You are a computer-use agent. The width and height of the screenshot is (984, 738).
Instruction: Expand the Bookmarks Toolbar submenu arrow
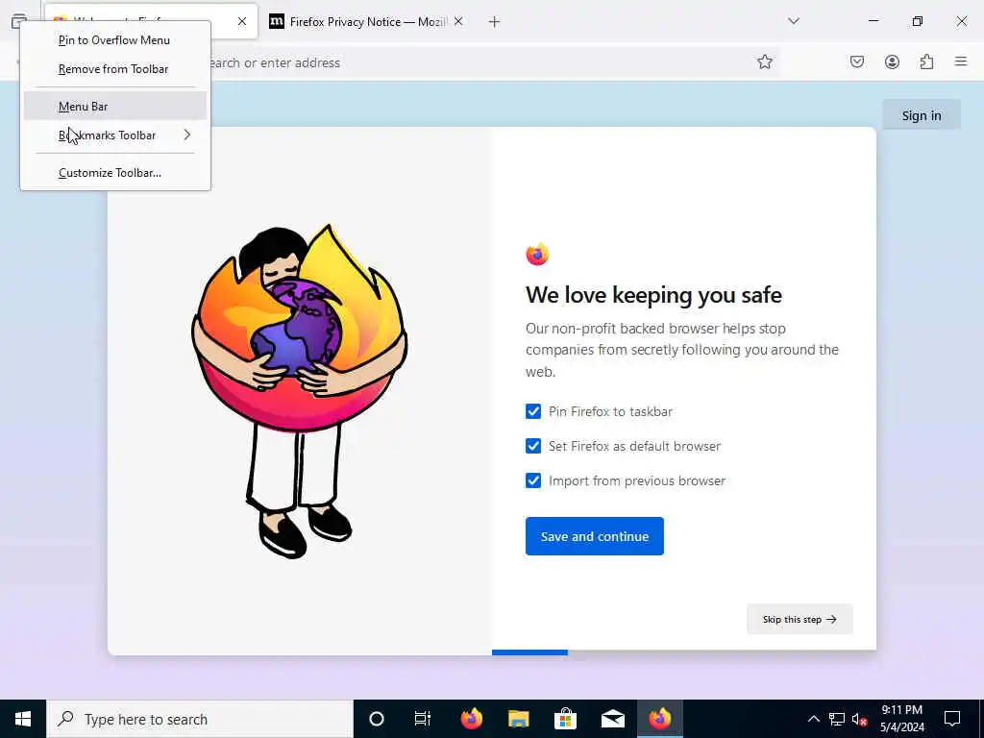tap(187, 135)
